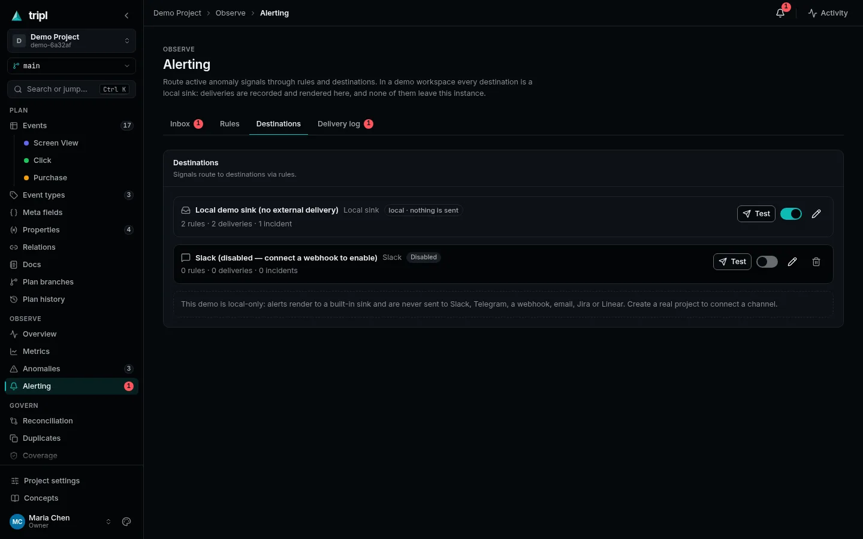Image resolution: width=863 pixels, height=539 pixels.
Task: Open the main branch dropdown
Action: (x=71, y=66)
